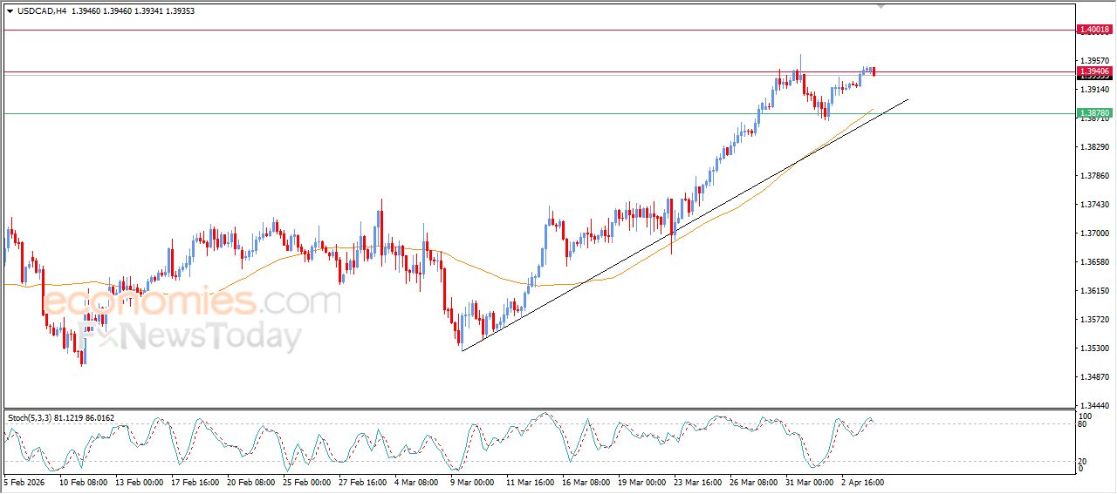Click the economies.com watermark logo
This screenshot has height=494, width=1117.
192,302
